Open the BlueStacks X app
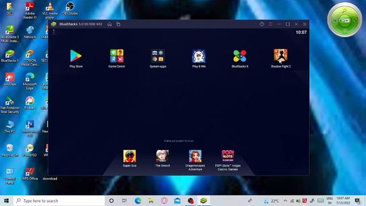This screenshot has height=206, width=366. [240, 56]
